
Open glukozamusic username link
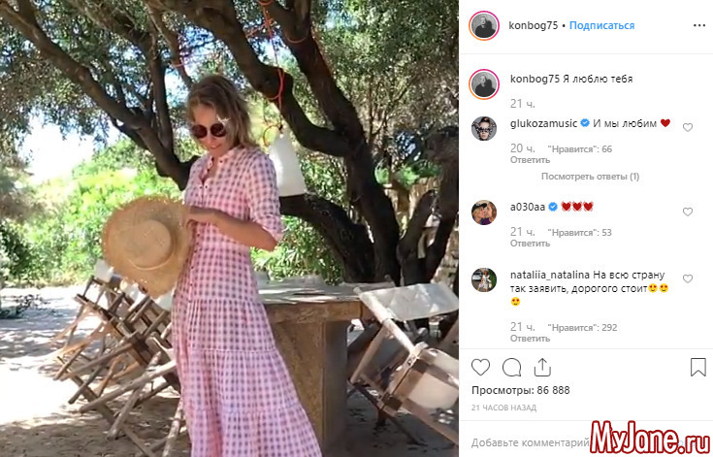[x=543, y=123]
